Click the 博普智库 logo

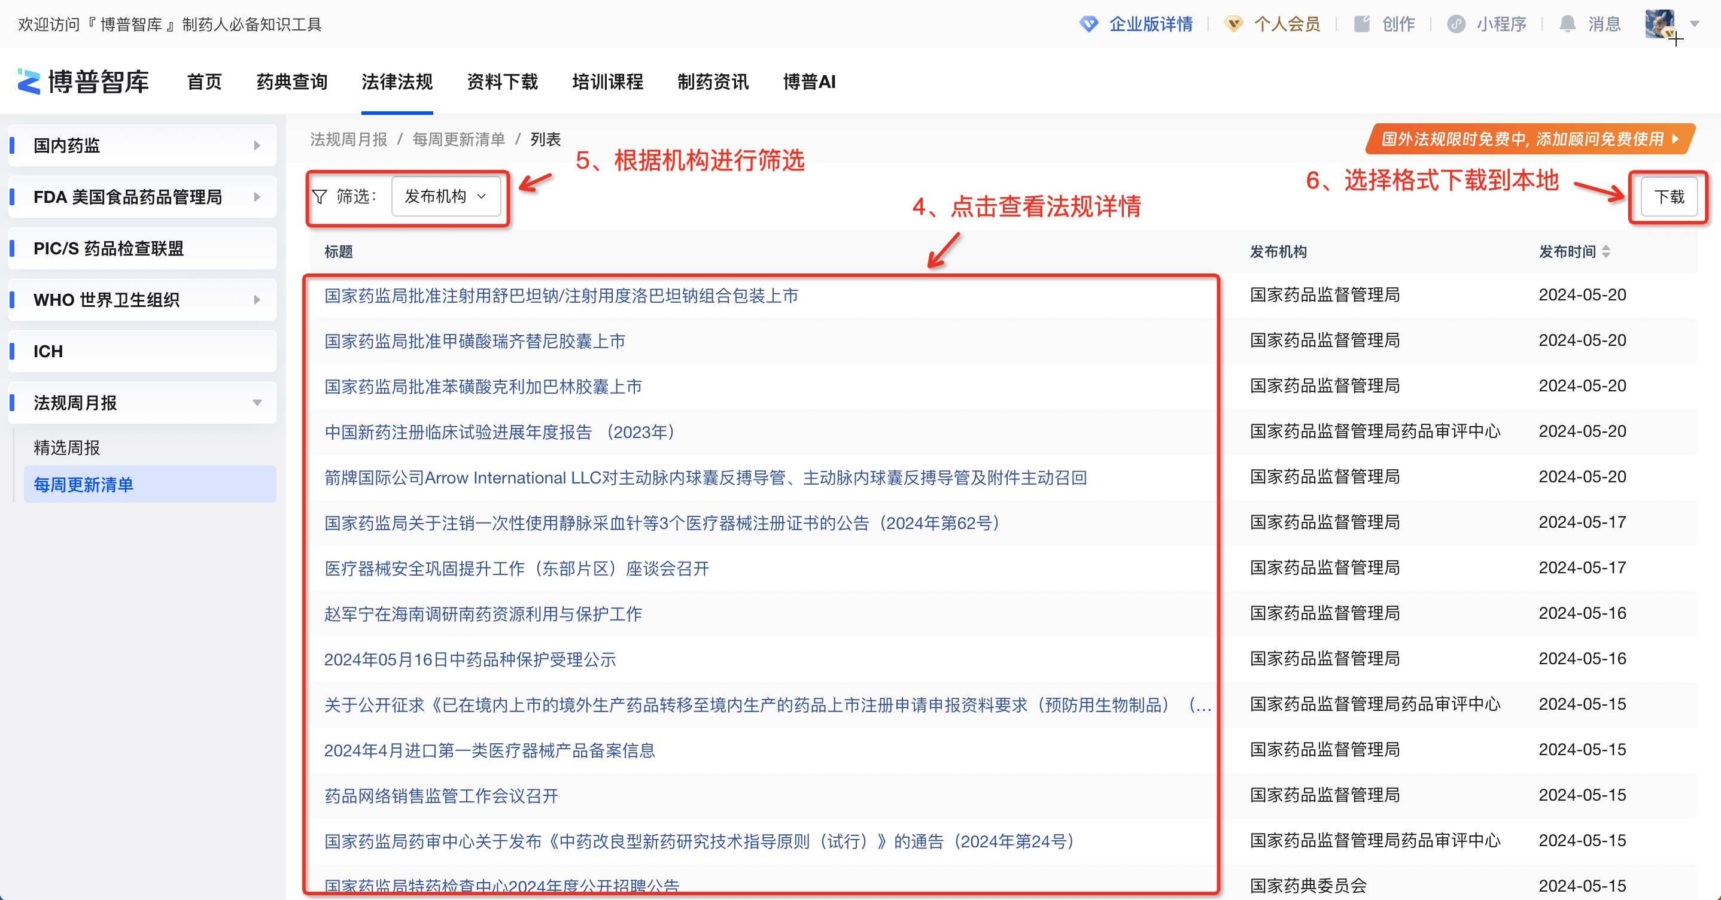83,81
